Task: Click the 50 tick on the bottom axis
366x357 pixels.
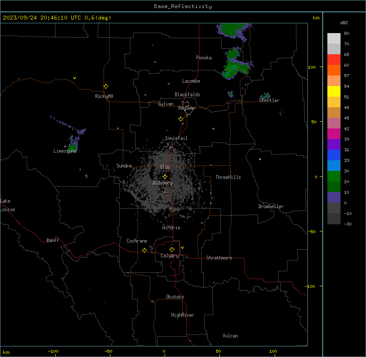Action: tap(218, 351)
